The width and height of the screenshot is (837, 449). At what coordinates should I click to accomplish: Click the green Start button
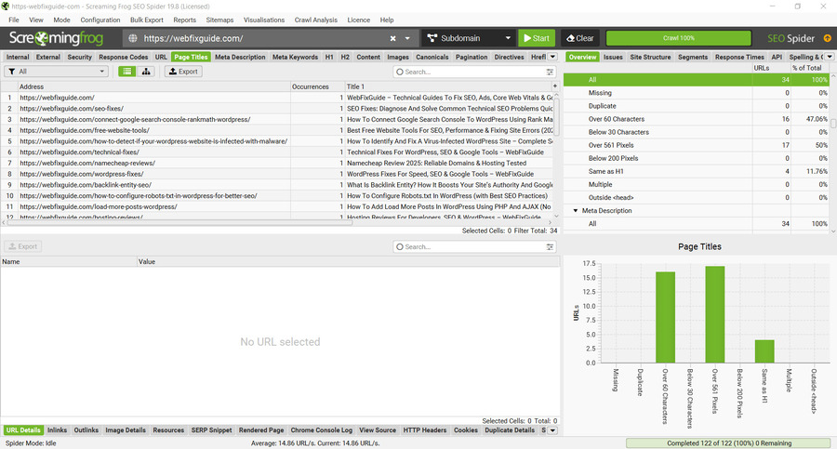[537, 38]
